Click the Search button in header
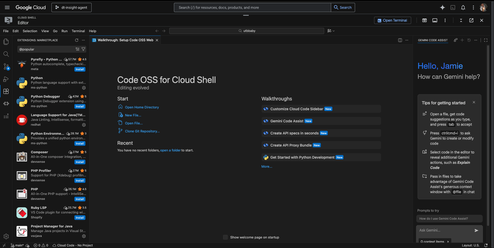 (x=343, y=7)
